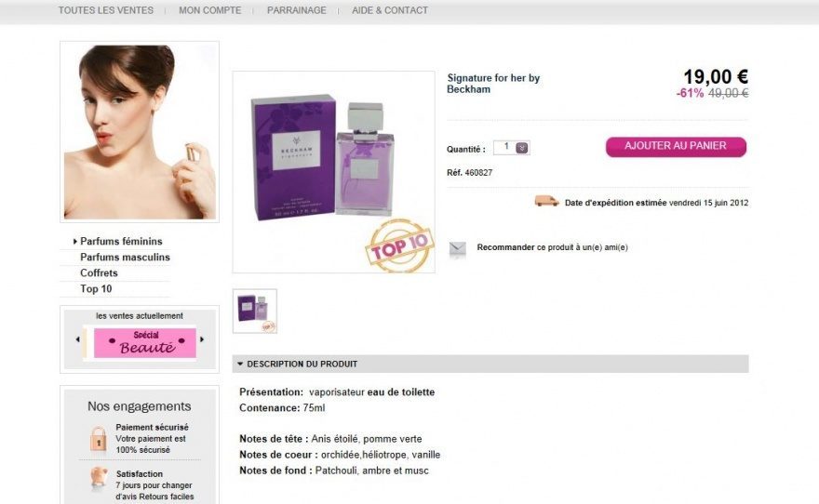Open the Quantité dropdown arrow
Screen dimensions: 819x504
(522, 148)
